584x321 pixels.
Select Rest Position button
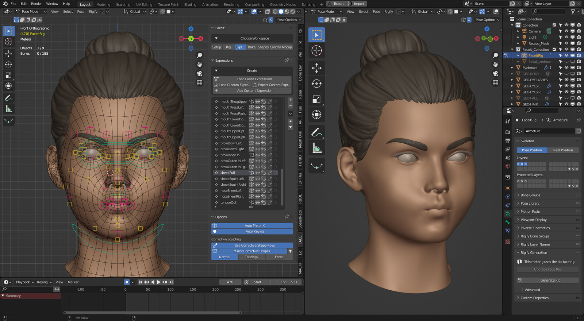563,150
